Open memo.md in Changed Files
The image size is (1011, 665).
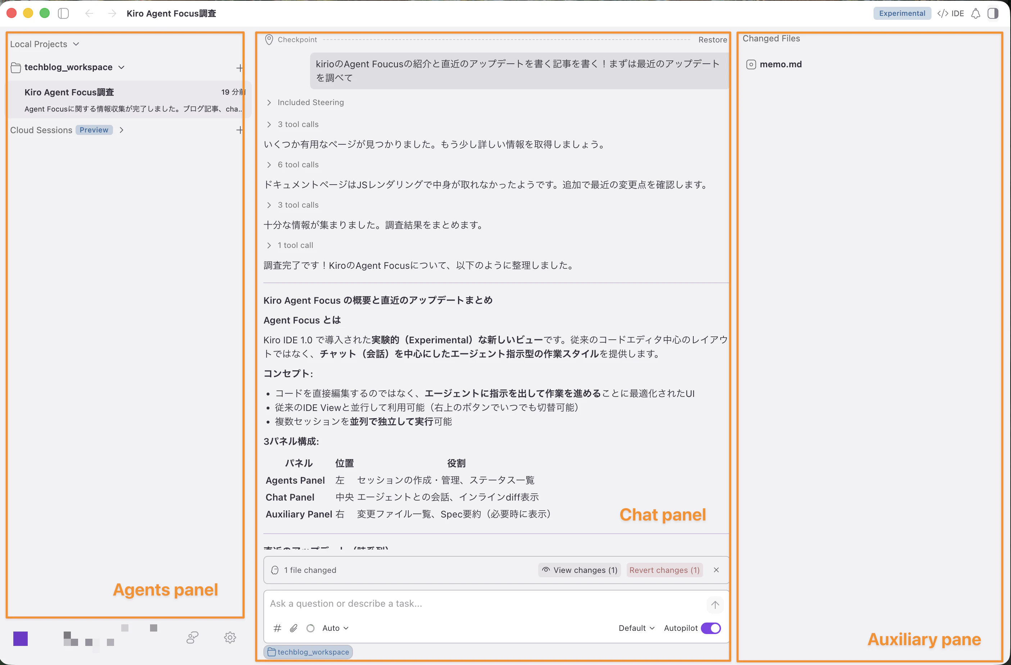tap(780, 64)
